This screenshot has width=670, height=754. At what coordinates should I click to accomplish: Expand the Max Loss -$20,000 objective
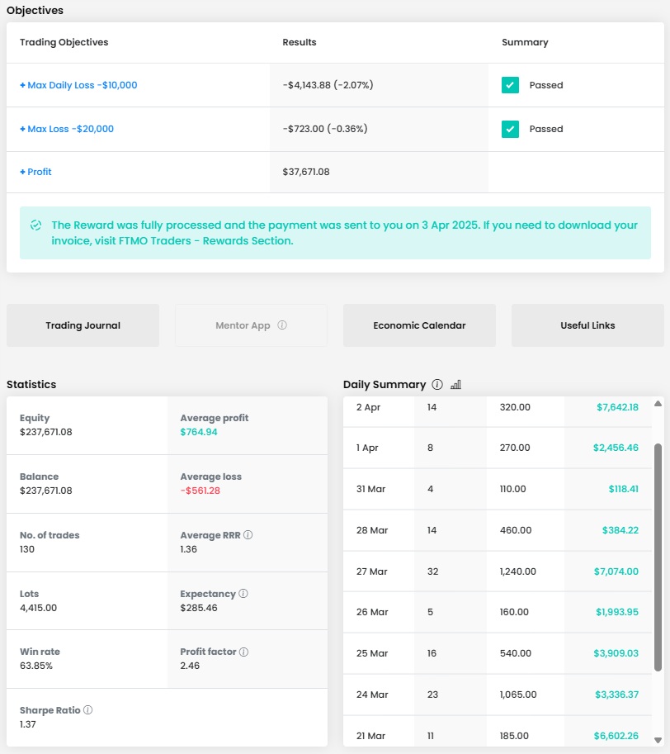67,129
